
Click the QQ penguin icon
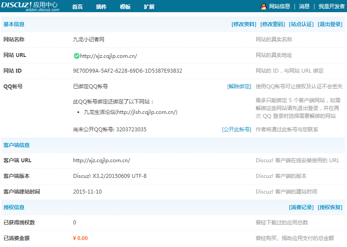click(x=264, y=7)
